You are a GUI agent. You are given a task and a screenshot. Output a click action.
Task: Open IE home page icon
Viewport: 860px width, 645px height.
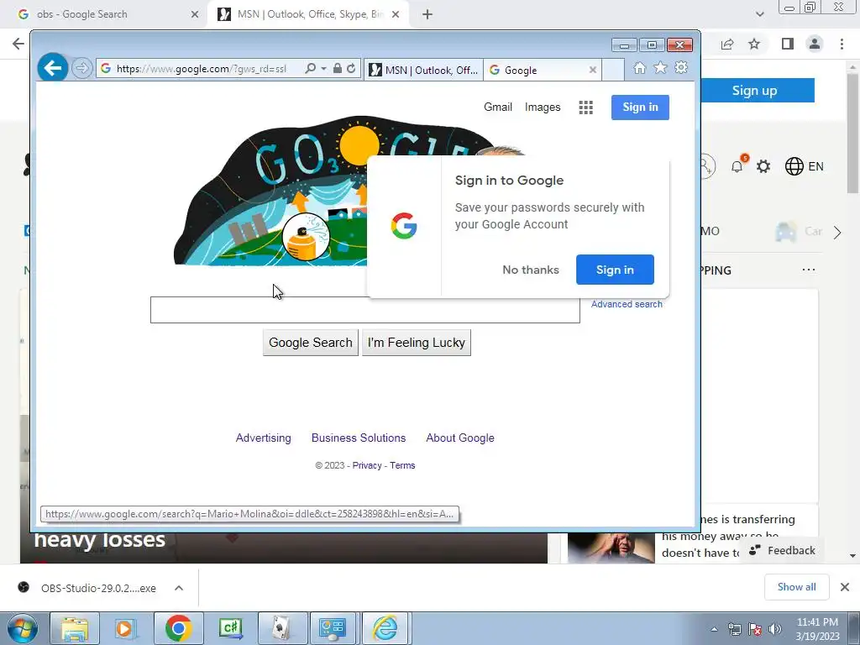(639, 68)
